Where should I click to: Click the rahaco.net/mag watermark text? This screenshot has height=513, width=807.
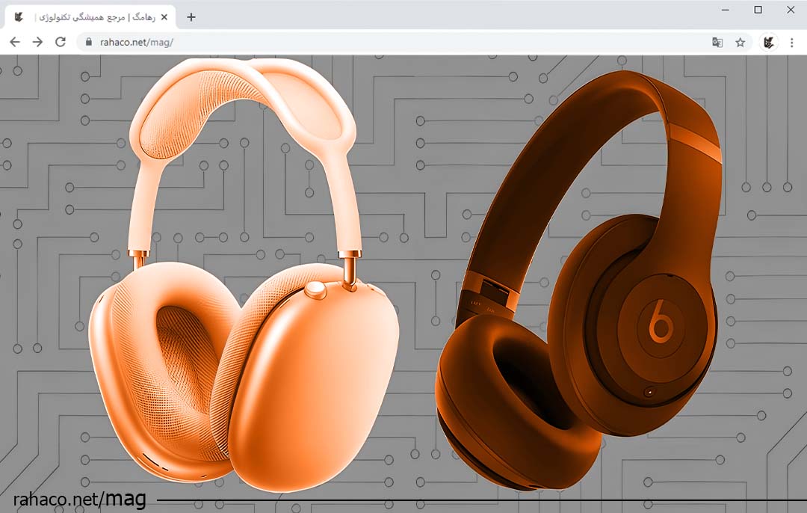click(x=80, y=499)
